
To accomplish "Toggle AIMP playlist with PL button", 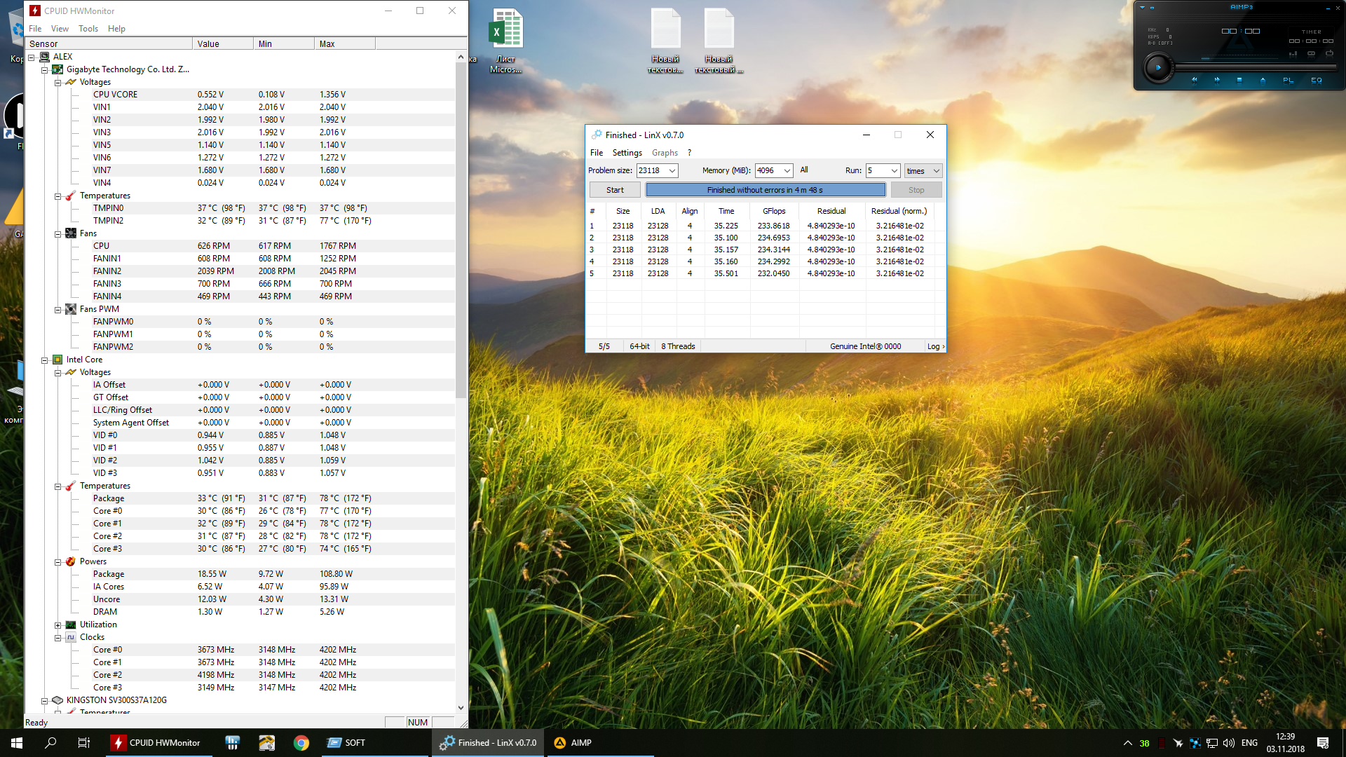I will (1288, 80).
